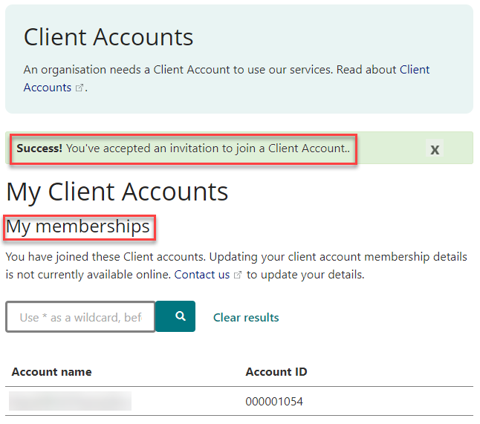Click the 'My Client Accounts' heading

click(117, 192)
